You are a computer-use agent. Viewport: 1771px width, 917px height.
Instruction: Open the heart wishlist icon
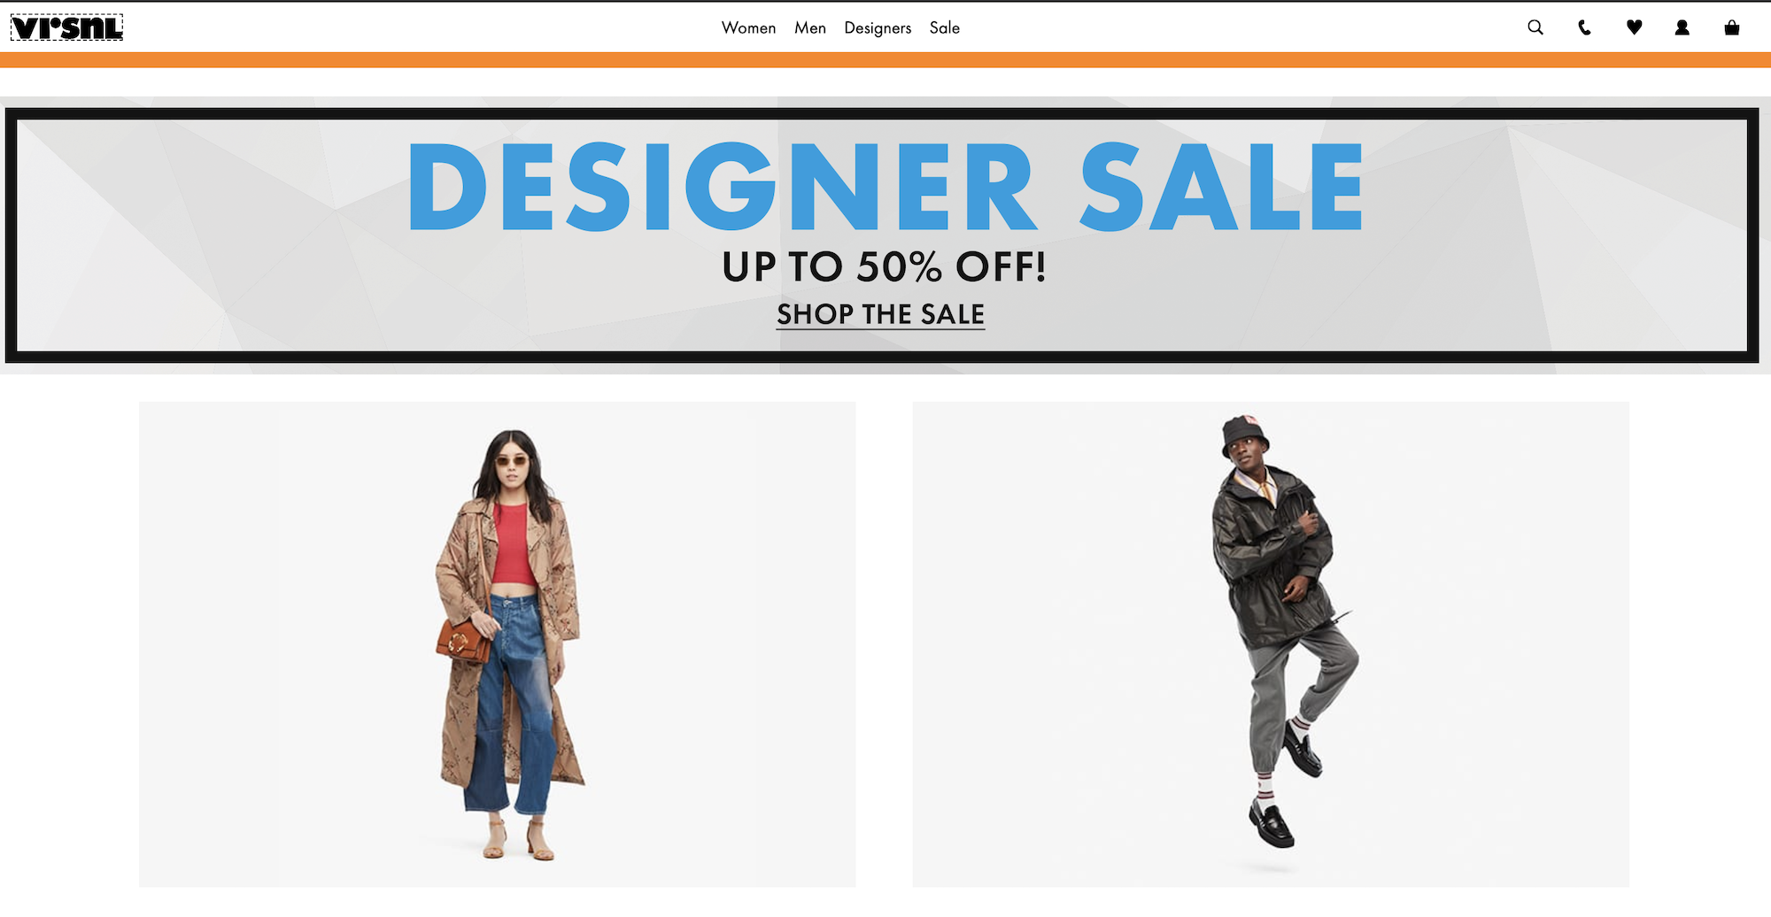click(x=1635, y=27)
